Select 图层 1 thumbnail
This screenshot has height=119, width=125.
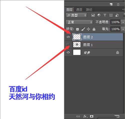click(x=77, y=44)
